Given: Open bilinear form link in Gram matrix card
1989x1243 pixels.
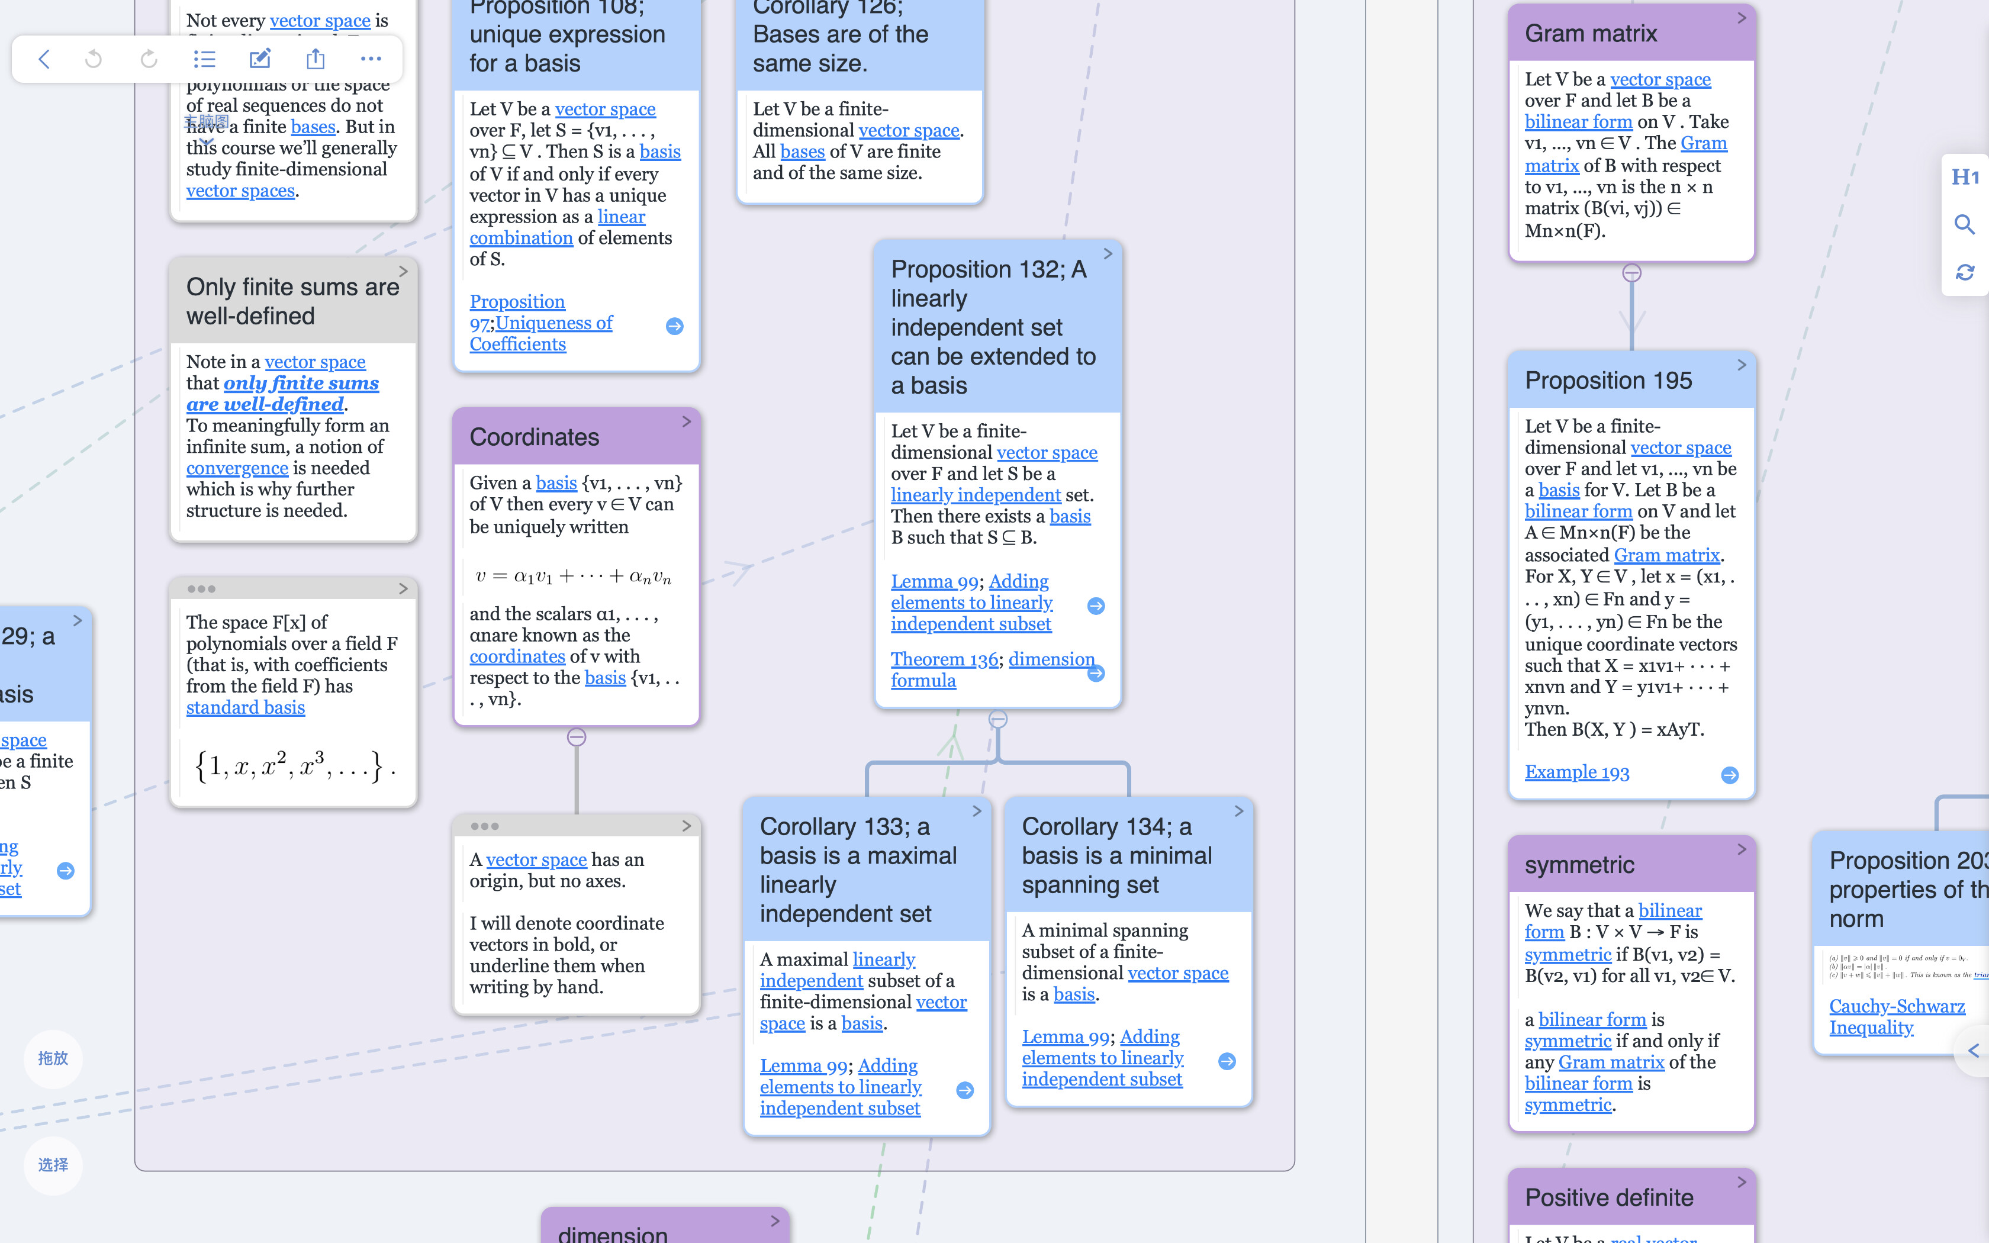Looking at the screenshot, I should [1578, 122].
